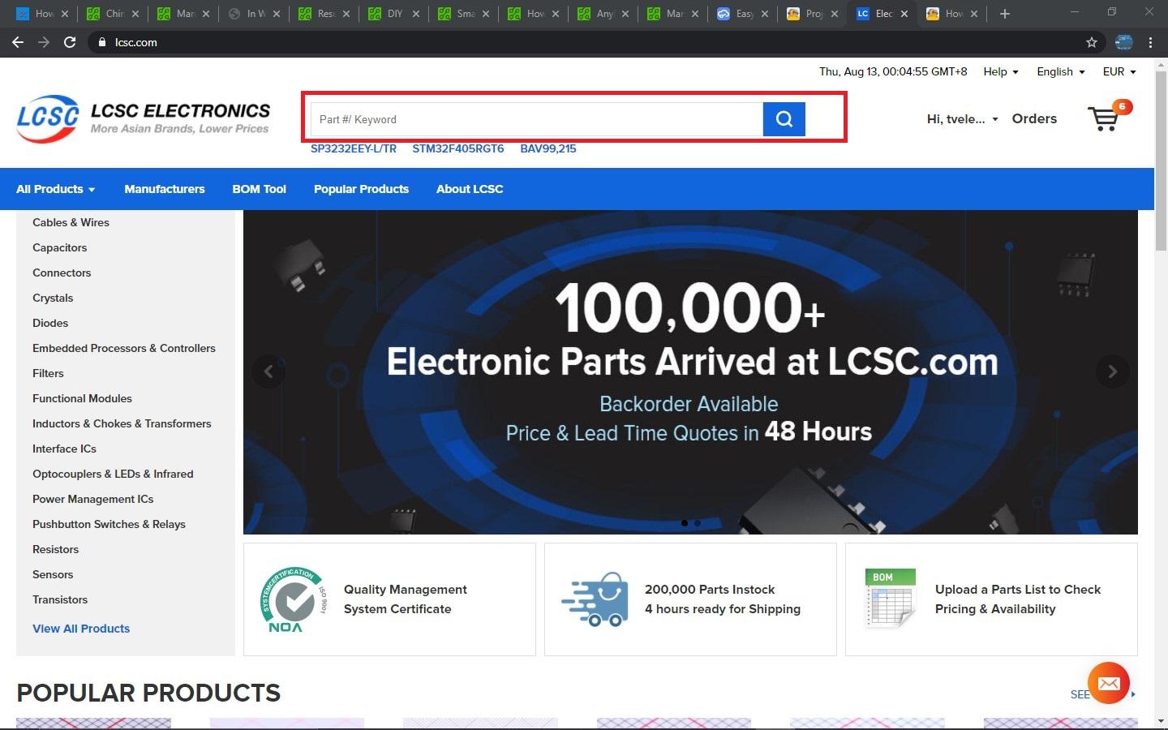Expand the Hi, tvele... account menu

click(963, 118)
